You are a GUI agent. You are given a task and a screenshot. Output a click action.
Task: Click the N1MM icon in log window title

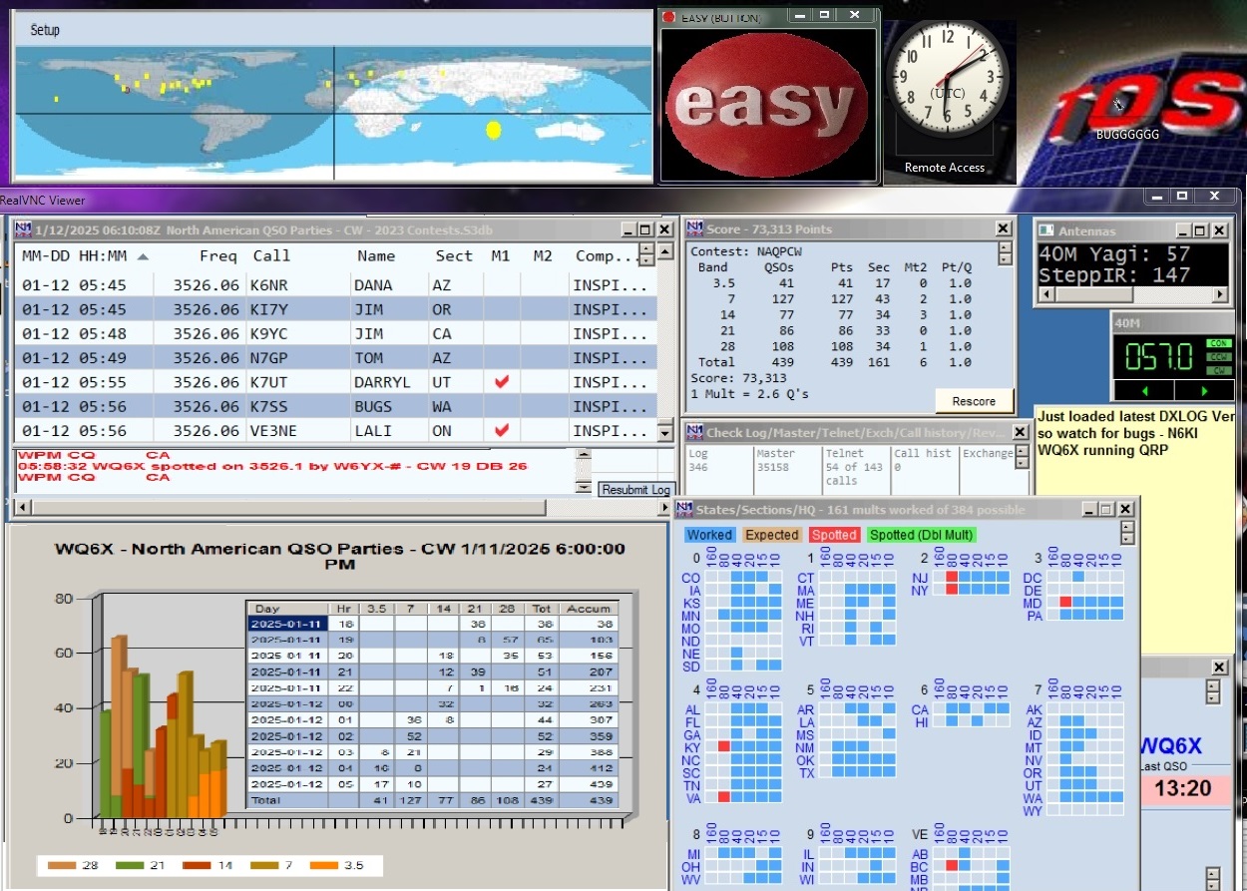coord(22,229)
